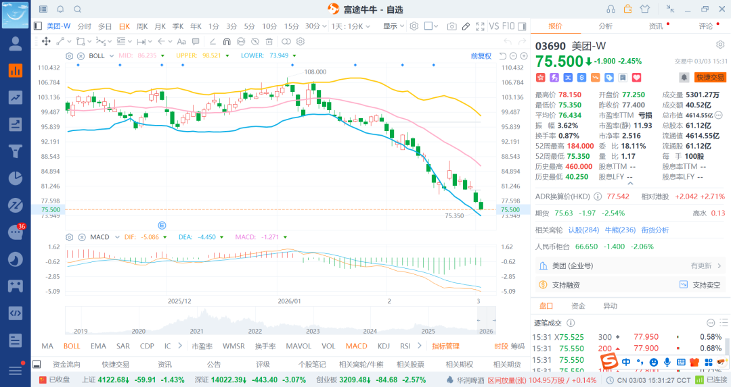Select the pencil drawing tool icon
The width and height of the screenshot is (731, 387).
tap(466, 26)
